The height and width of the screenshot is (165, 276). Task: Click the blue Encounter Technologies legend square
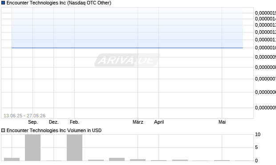pos(3,3)
